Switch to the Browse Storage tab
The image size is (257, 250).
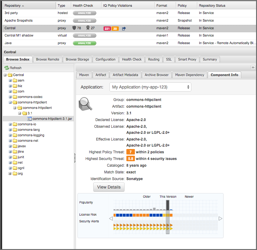(77, 59)
